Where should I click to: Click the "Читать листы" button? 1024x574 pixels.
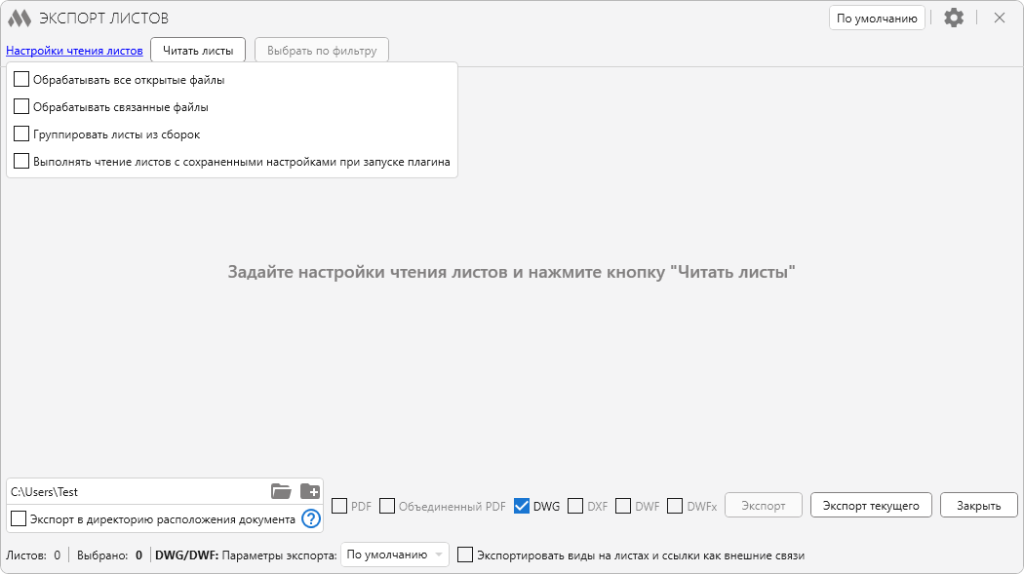click(x=198, y=51)
